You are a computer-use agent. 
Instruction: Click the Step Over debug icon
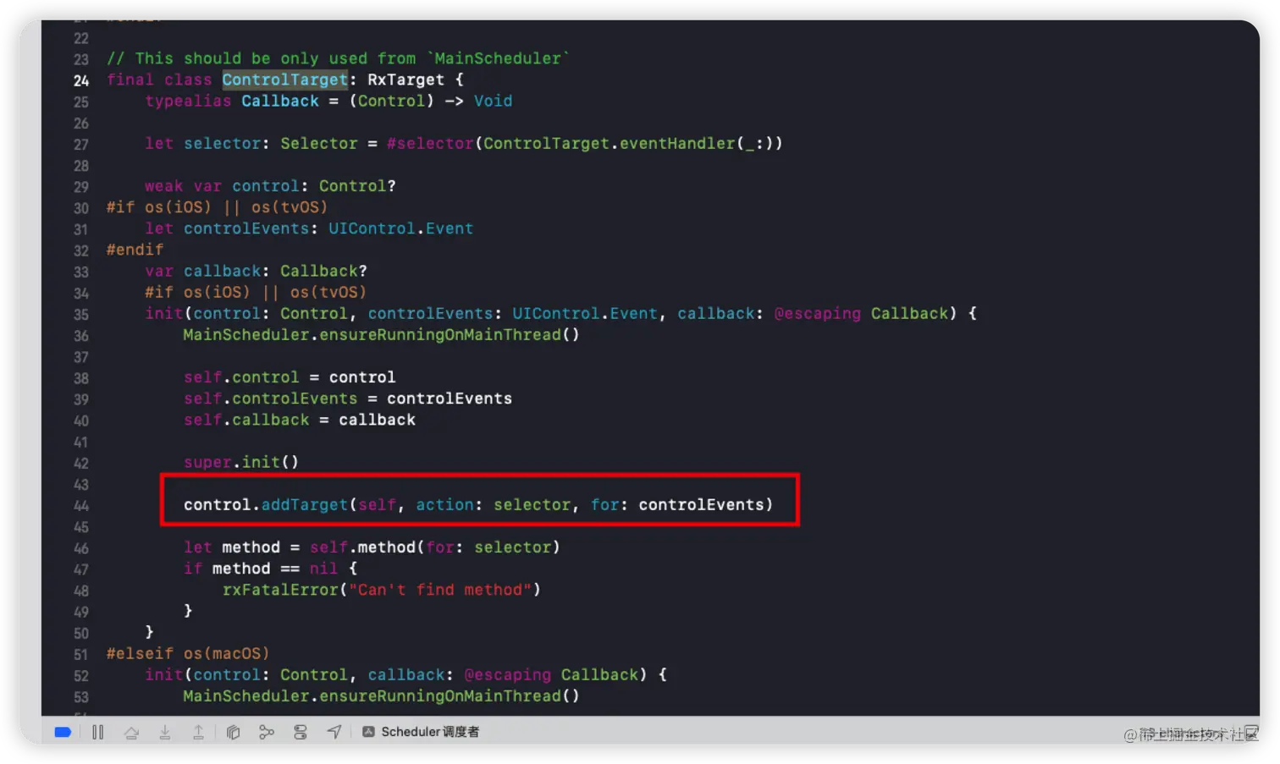[x=131, y=733]
